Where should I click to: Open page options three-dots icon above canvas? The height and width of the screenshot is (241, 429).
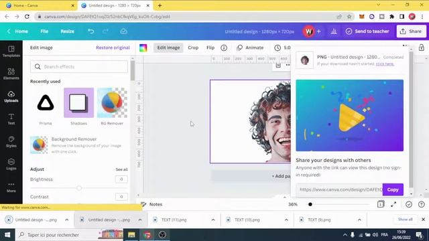click(288, 65)
